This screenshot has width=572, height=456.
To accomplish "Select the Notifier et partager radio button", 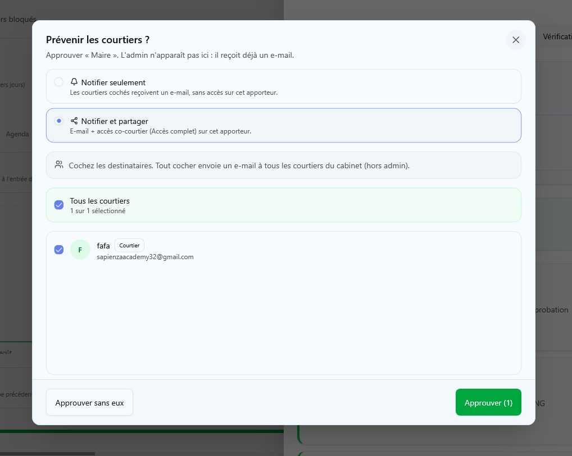I will click(59, 121).
